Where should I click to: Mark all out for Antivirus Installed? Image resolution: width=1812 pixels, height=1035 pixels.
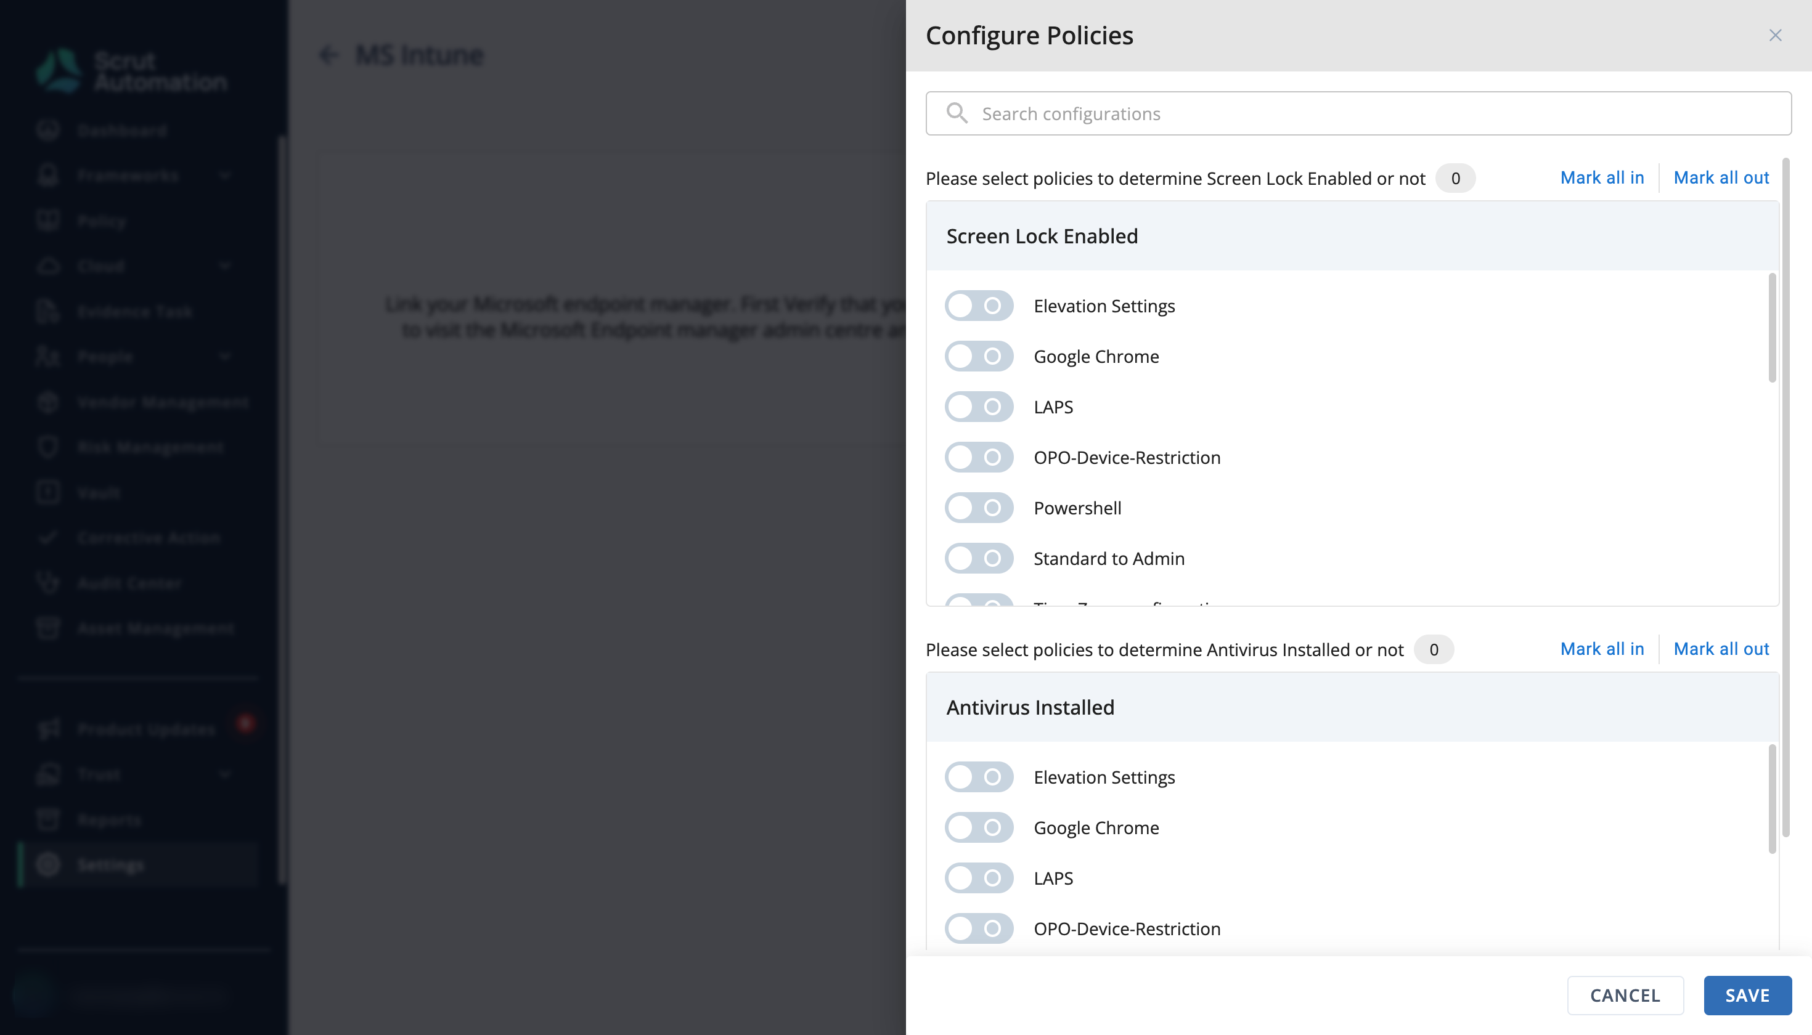pyautogui.click(x=1721, y=649)
